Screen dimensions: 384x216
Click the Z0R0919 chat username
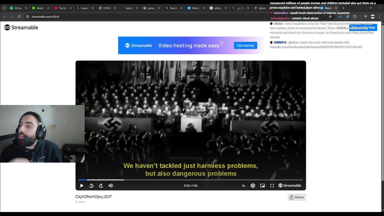click(x=280, y=43)
